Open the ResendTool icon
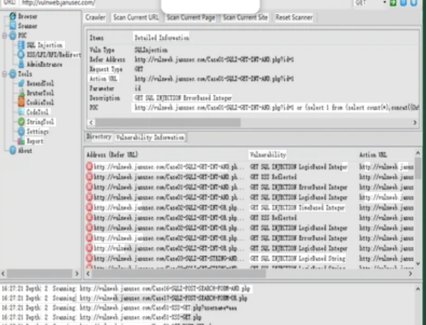 [x=21, y=84]
